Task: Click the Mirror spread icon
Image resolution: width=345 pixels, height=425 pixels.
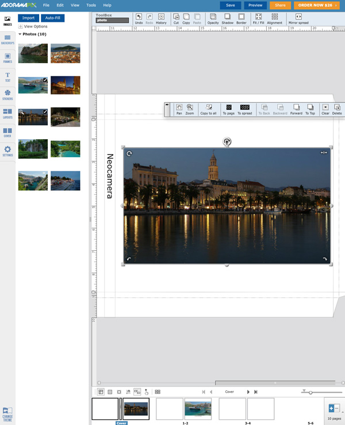Action: pyautogui.click(x=298, y=18)
